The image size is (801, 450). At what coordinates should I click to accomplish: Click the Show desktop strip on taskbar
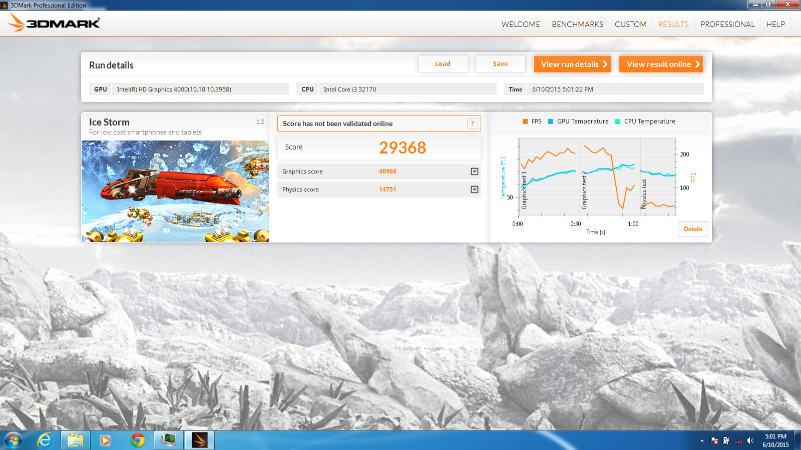click(x=797, y=440)
